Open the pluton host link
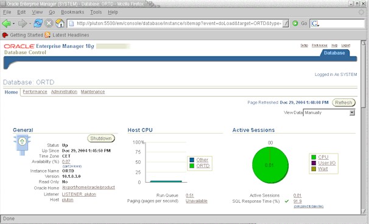 (68, 200)
